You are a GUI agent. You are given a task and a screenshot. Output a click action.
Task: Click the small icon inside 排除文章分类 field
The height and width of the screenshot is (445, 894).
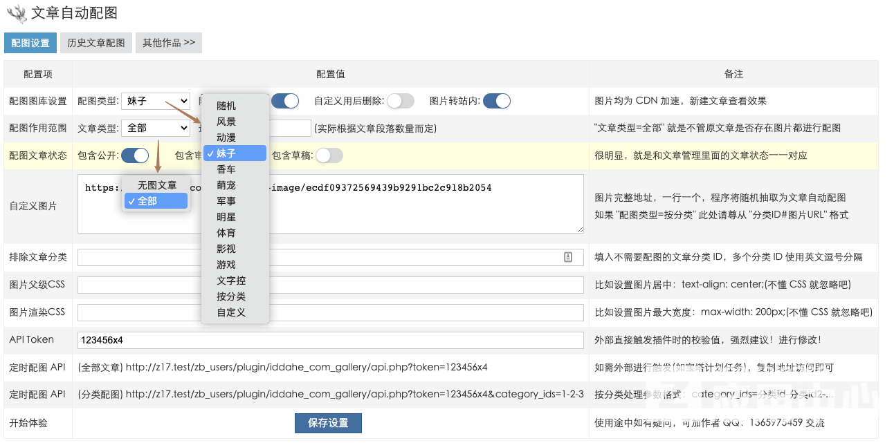click(568, 257)
